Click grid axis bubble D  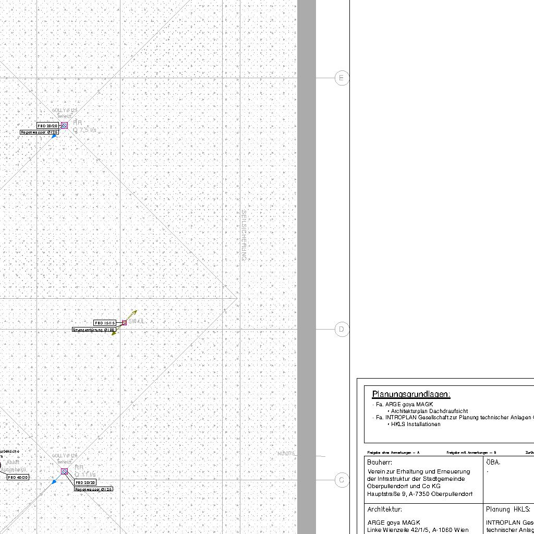[x=342, y=329]
